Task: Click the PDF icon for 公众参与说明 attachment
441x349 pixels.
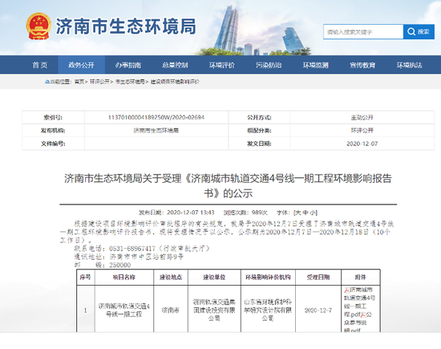Action: click(x=363, y=315)
